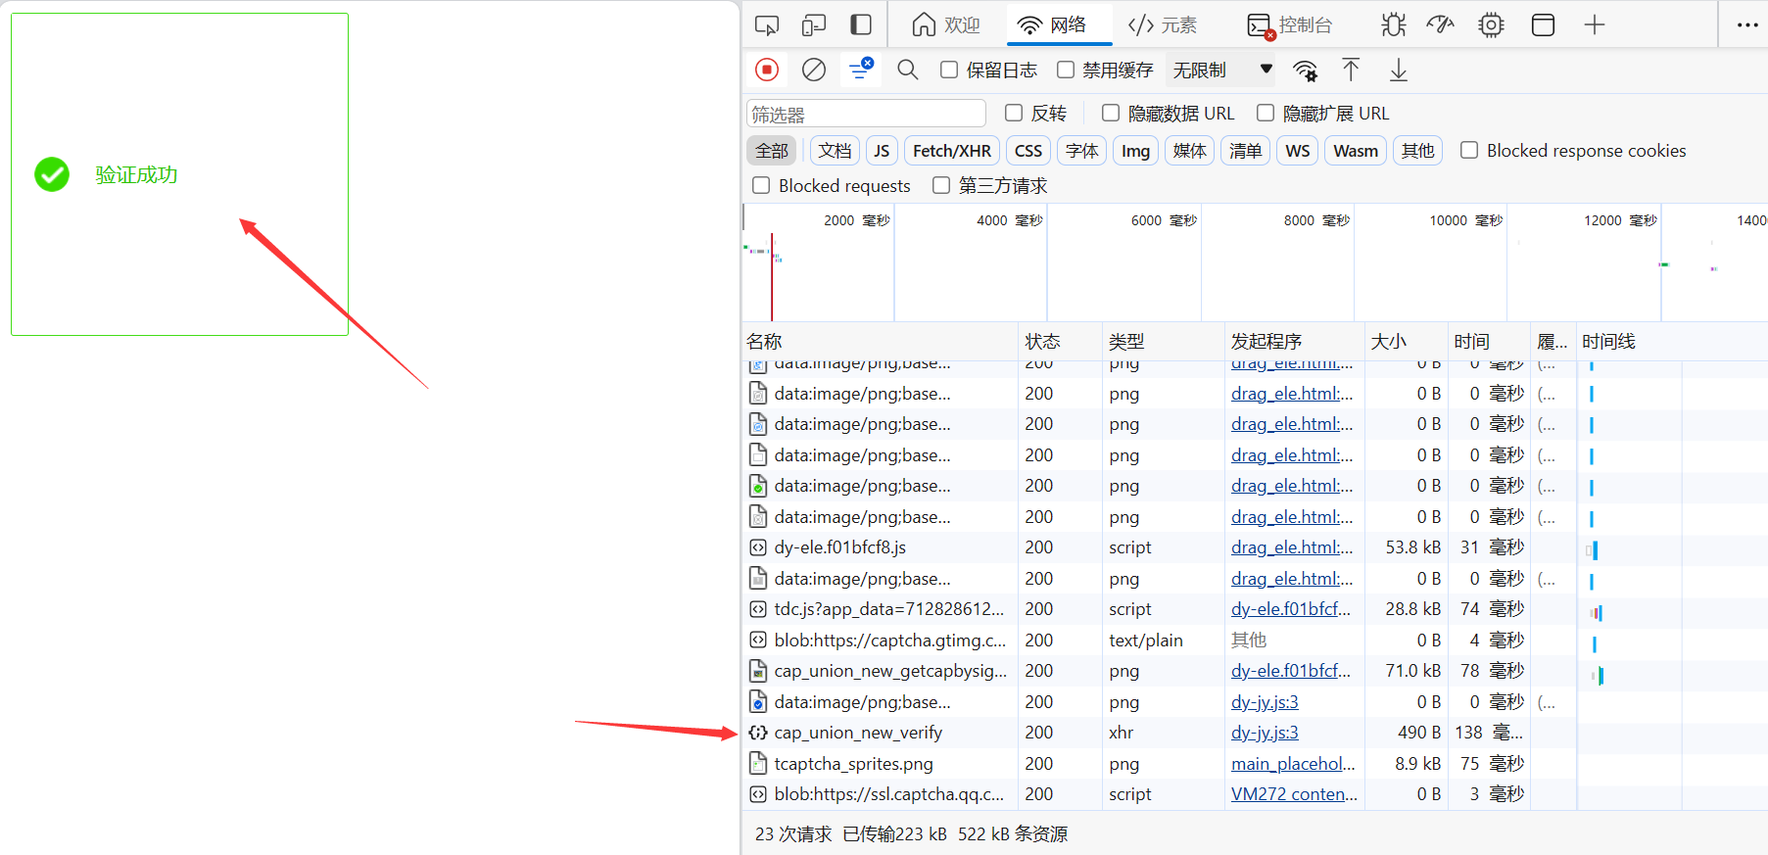Enable 禁用缓存 disable cache checkbox

coord(1066,70)
